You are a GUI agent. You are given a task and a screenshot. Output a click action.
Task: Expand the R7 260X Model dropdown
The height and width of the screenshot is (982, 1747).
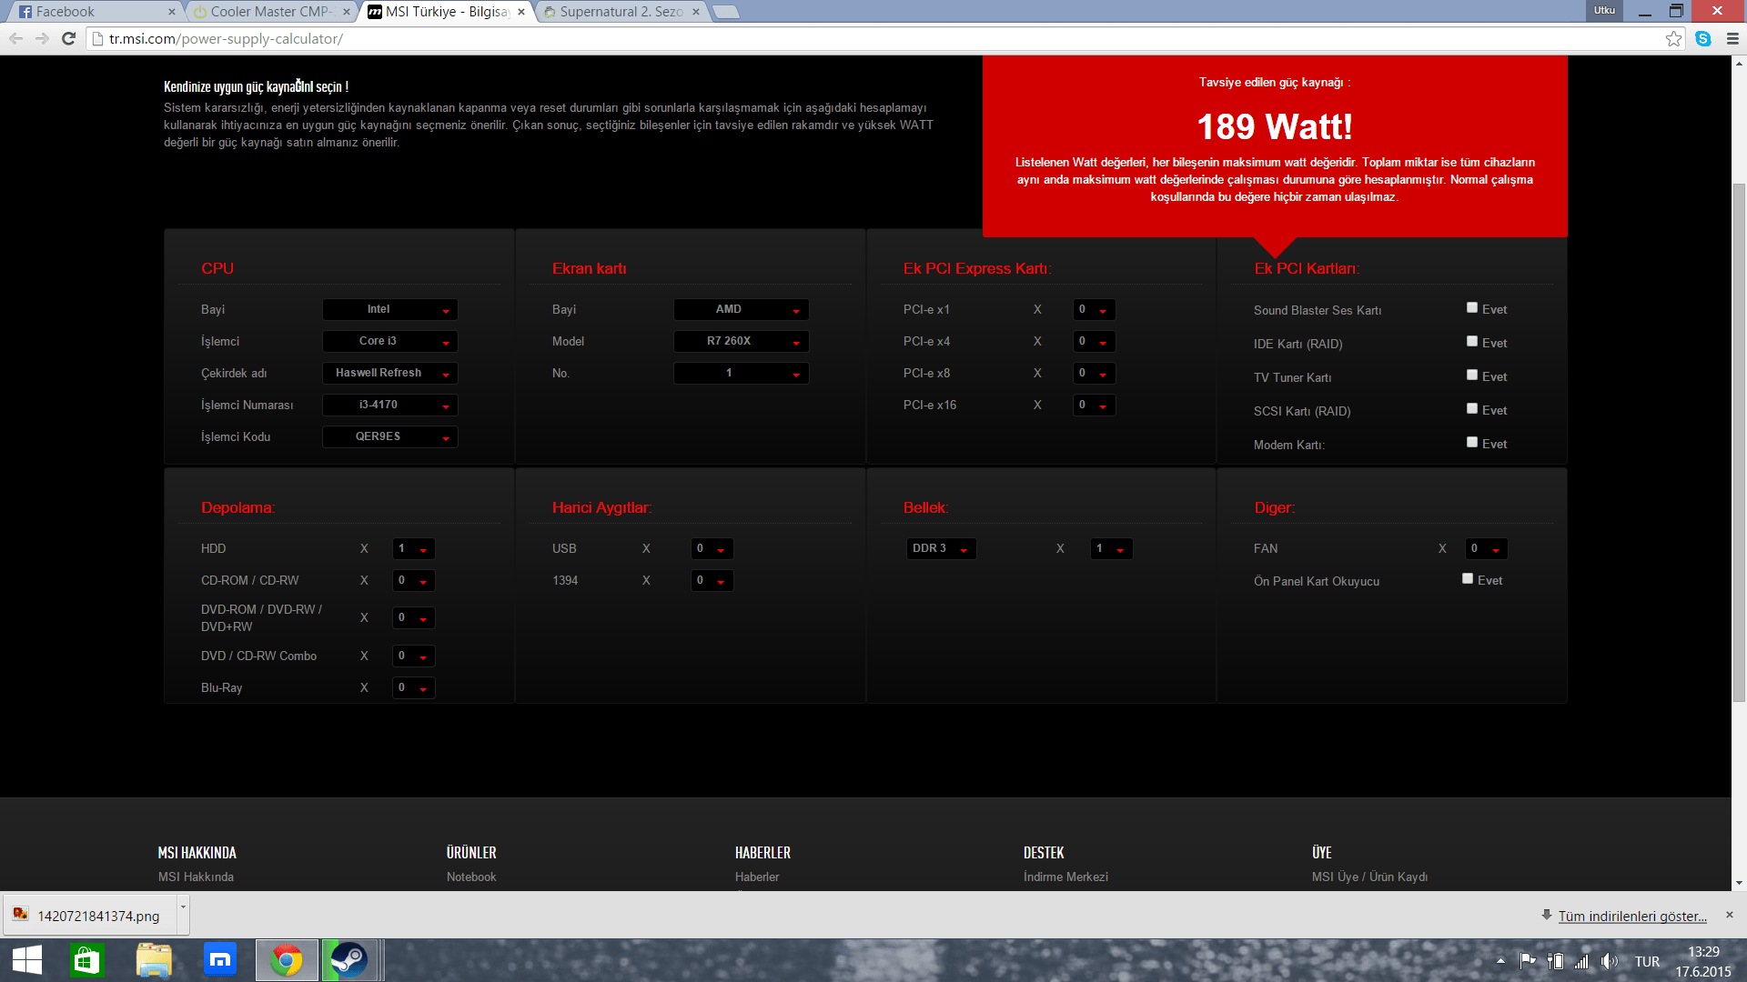tap(741, 342)
